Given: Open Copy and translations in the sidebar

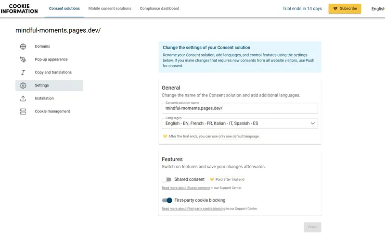Looking at the screenshot, I should [50, 73].
